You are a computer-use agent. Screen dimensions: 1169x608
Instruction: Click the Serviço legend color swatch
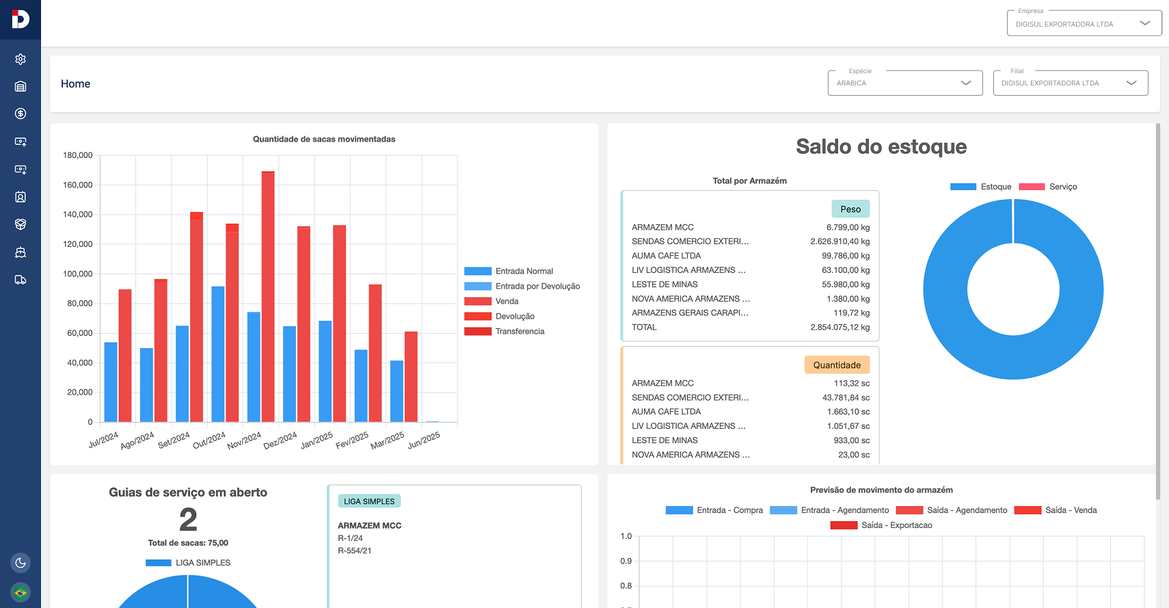pyautogui.click(x=1032, y=187)
